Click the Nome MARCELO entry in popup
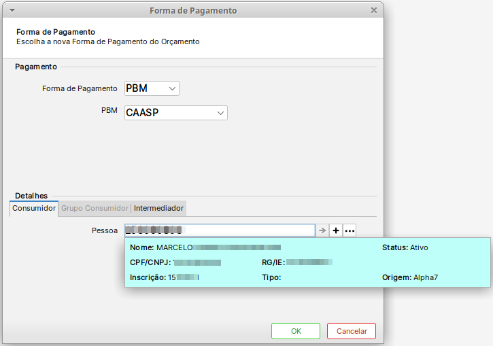This screenshot has height=346, width=493. pyautogui.click(x=205, y=247)
